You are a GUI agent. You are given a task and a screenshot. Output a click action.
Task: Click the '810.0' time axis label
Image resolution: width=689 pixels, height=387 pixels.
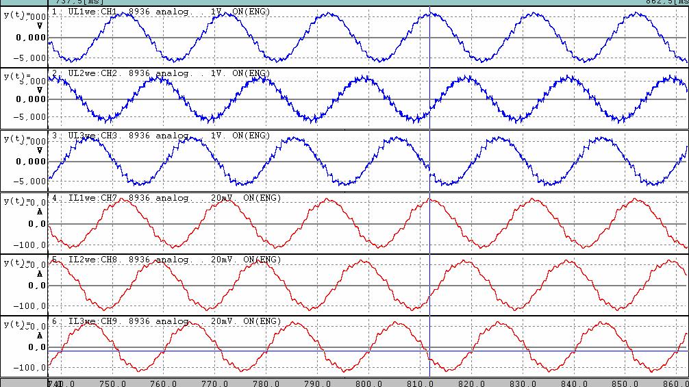click(x=420, y=383)
